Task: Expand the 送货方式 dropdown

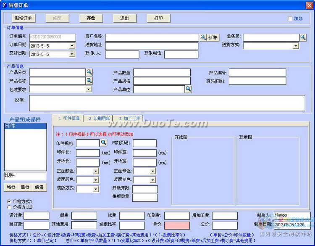Action: pos(296,46)
